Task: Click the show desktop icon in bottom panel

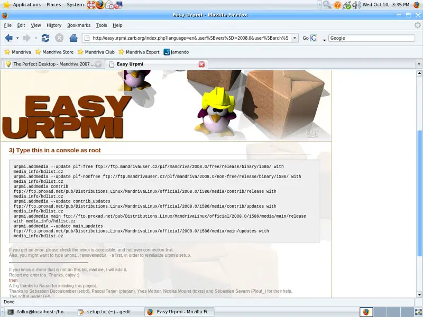Action: [418, 312]
